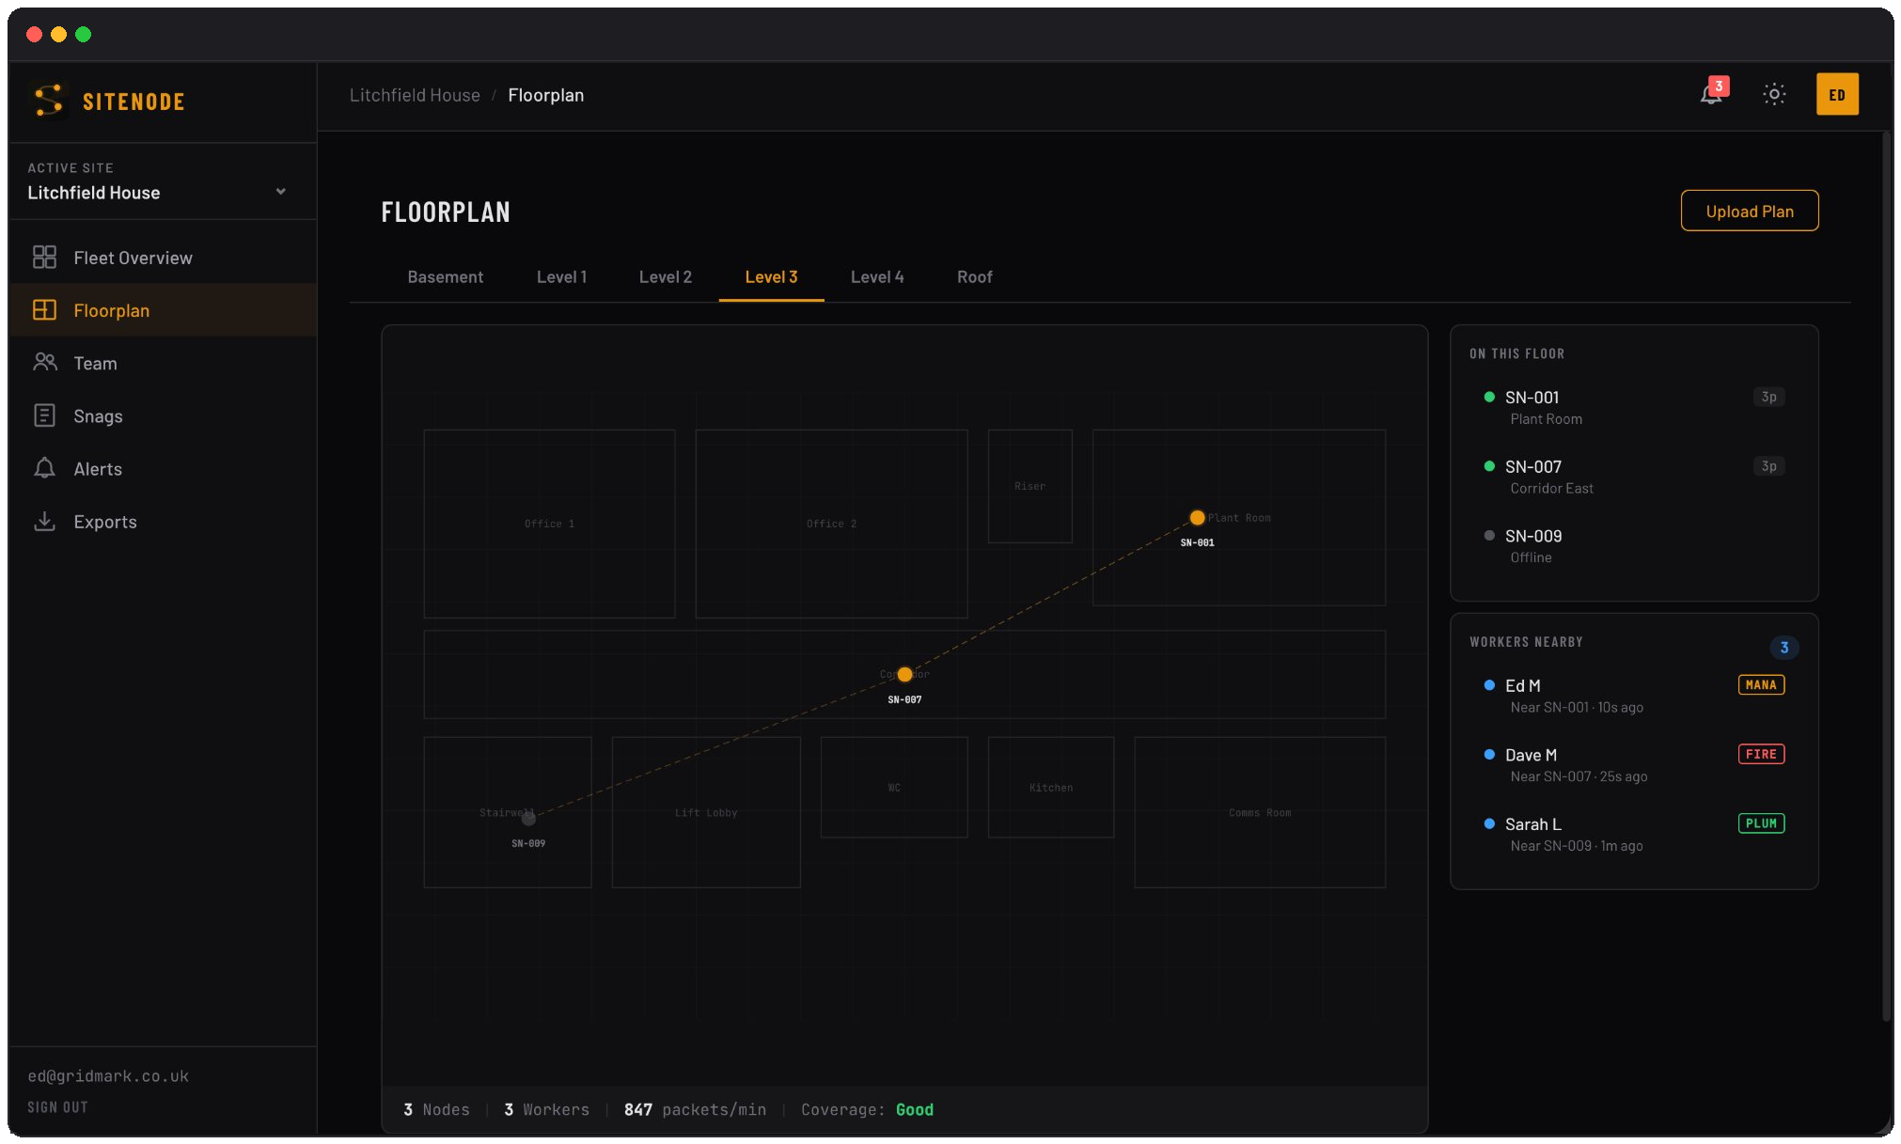This screenshot has height=1144, width=1901.
Task: Open Snags list icon
Action: pyautogui.click(x=44, y=415)
